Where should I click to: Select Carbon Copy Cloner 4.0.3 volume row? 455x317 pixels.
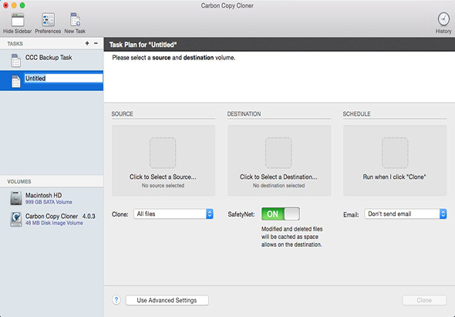click(52, 219)
